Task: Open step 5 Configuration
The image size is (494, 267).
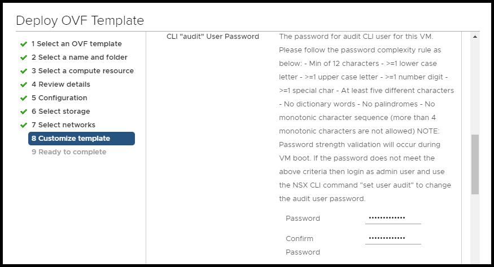Action: point(59,98)
